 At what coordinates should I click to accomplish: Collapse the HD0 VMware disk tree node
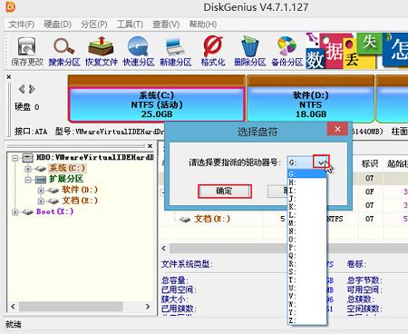click(15, 158)
